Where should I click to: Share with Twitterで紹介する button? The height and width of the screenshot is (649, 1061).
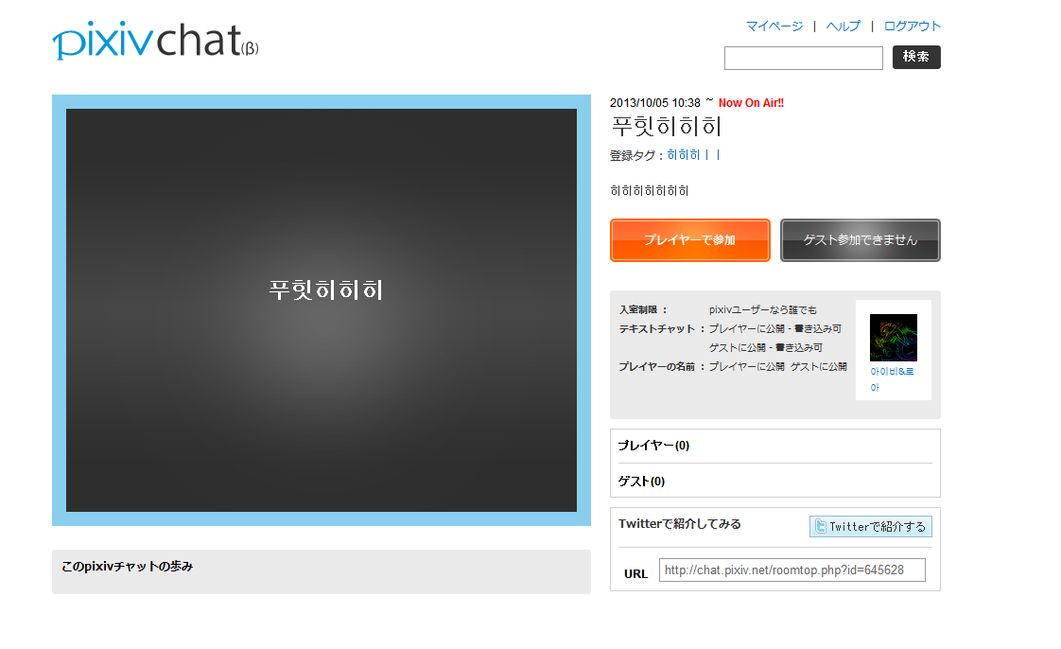(x=870, y=527)
